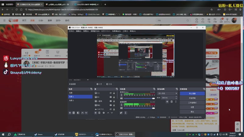Open OBS 设置 button in the controls panel

click(192, 107)
